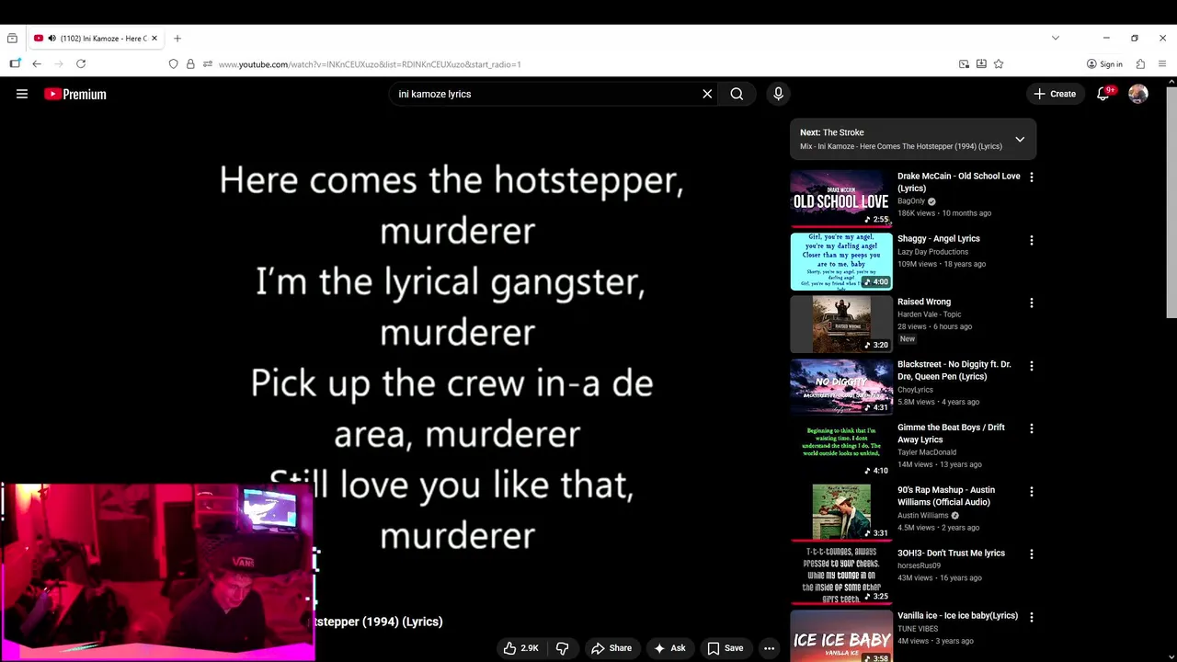Open the list all tabs dropdown
Image resolution: width=1177 pixels, height=662 pixels.
coord(1056,38)
